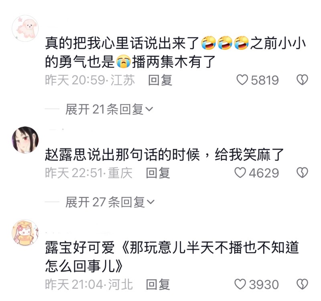Dislike the Jiangsu comment via broken heart
Viewport: 321px width, 301px height.
click(x=302, y=80)
